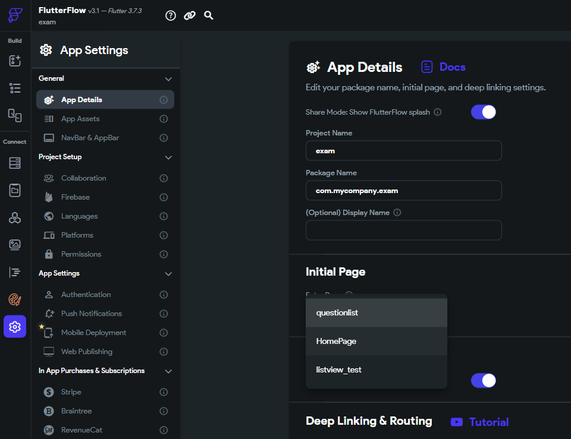Screen dimensions: 571x439
Task: Open the Stripe settings item
Action: pos(105,392)
